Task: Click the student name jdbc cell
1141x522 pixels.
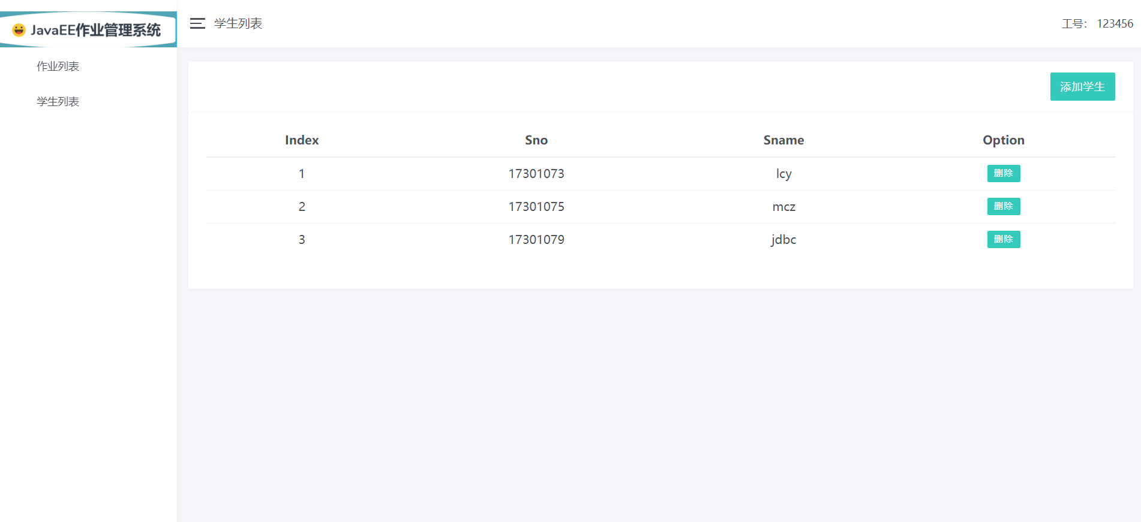Action: click(x=783, y=240)
